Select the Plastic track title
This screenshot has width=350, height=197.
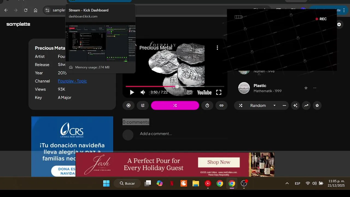pyautogui.click(x=260, y=86)
